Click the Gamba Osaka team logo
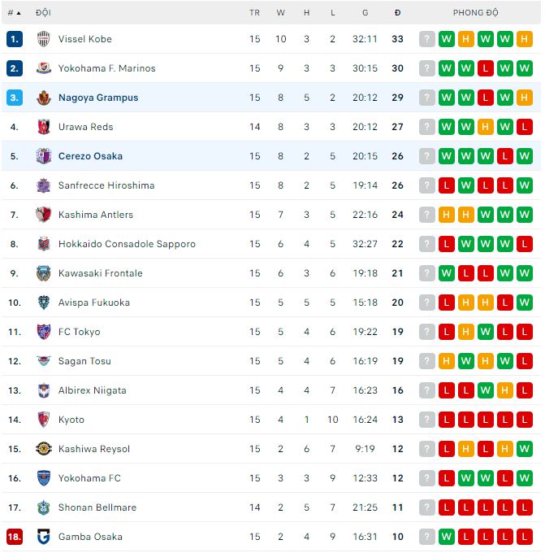545x553 pixels. tap(44, 537)
